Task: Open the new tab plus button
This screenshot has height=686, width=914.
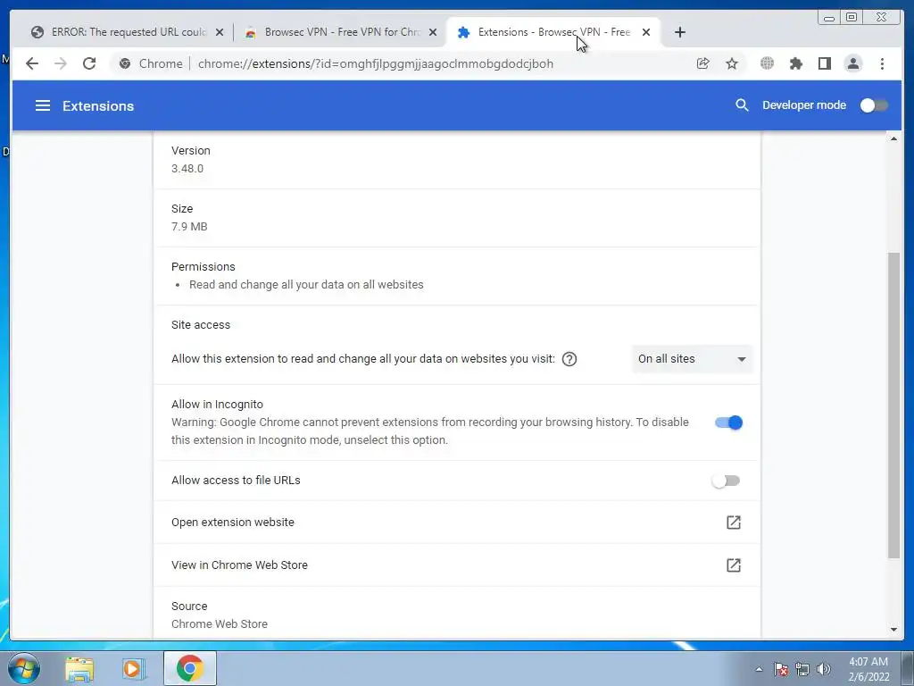Action: 679,32
